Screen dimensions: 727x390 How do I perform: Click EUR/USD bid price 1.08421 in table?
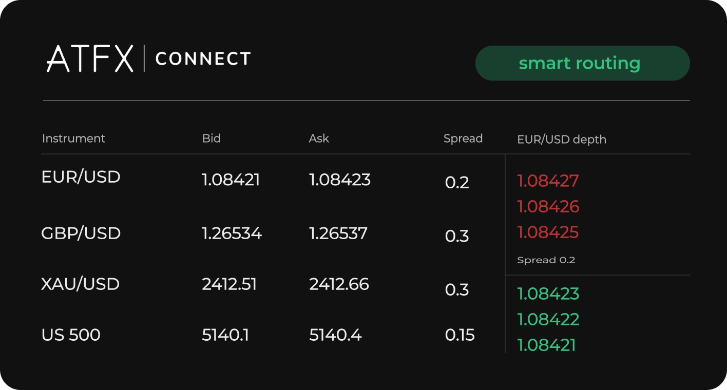point(231,180)
